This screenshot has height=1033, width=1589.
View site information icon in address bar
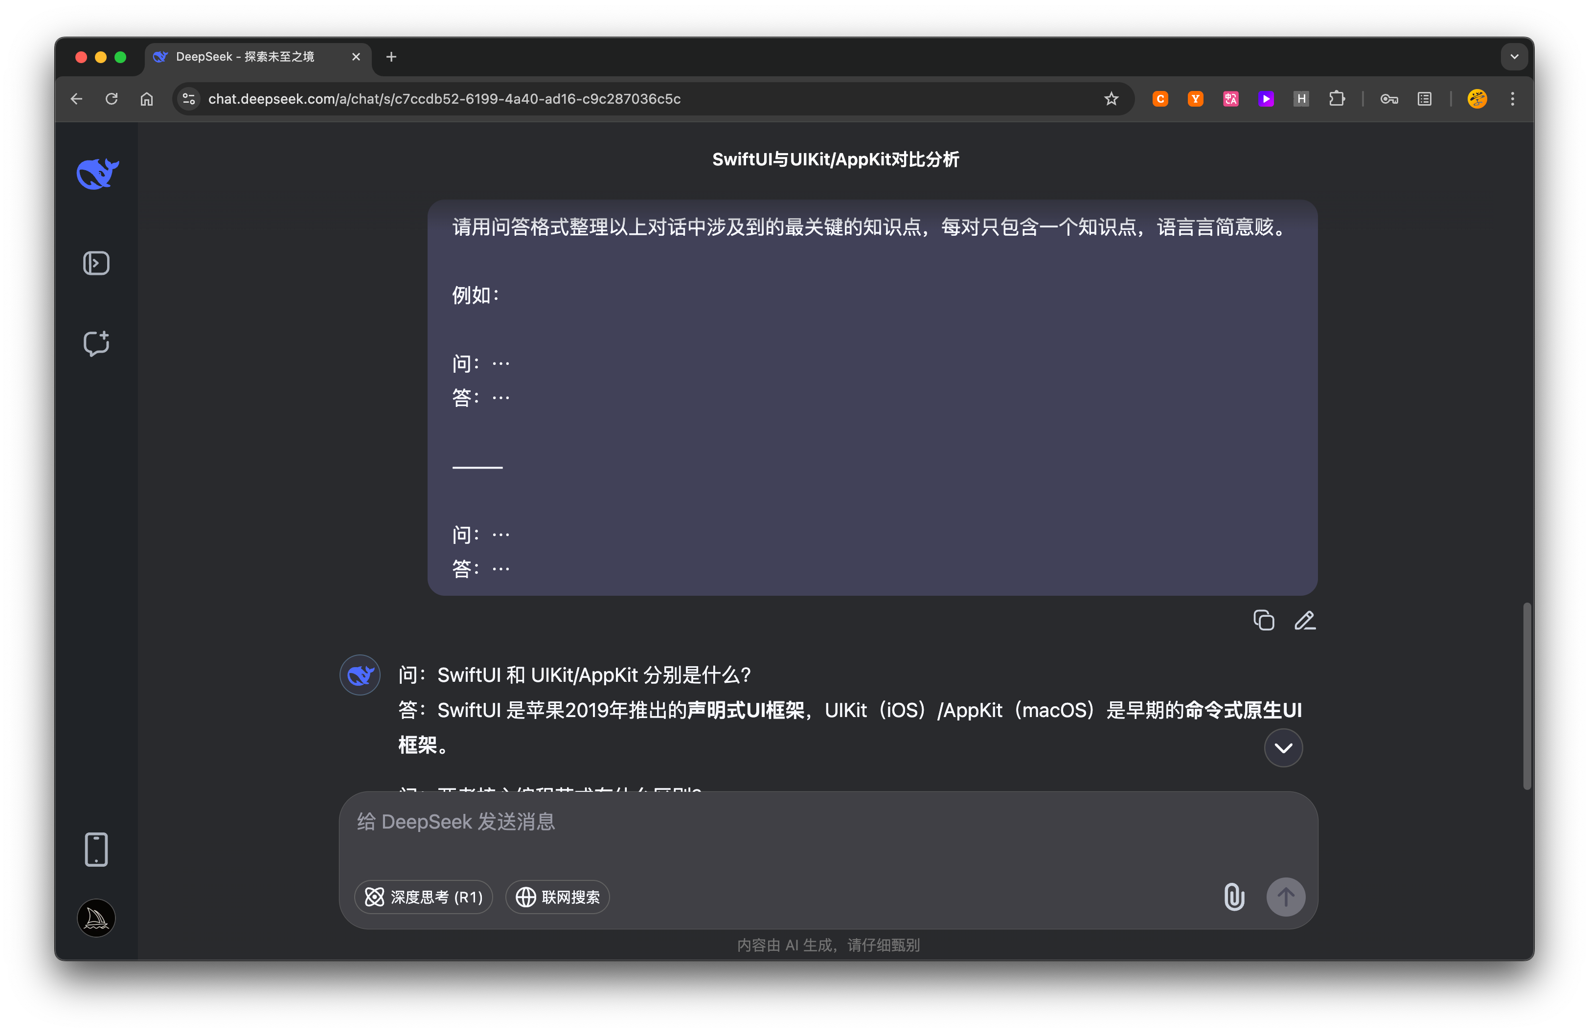point(189,99)
